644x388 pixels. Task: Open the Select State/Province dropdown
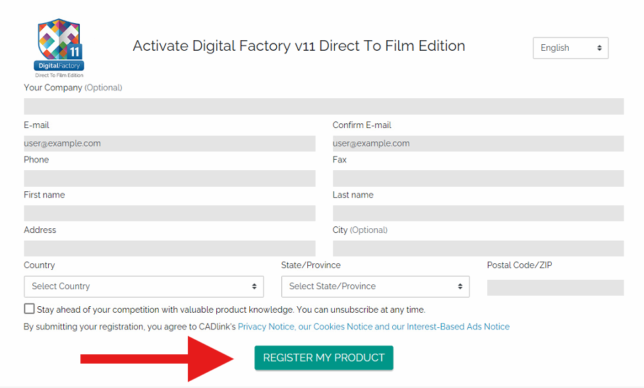(375, 286)
